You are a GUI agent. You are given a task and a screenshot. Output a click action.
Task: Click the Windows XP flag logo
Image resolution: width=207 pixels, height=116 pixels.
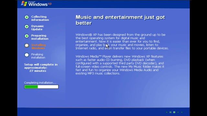coord(24,4)
